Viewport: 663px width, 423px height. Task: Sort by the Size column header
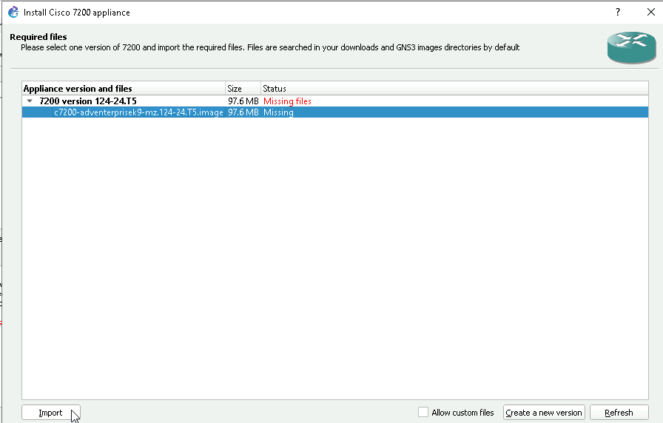tap(243, 88)
